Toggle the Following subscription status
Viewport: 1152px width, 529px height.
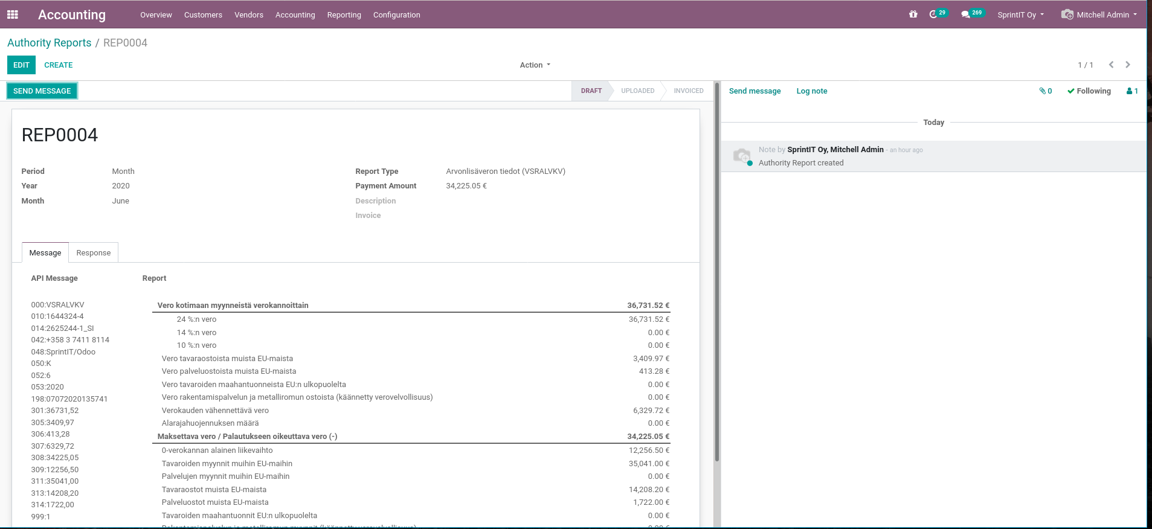tap(1089, 91)
